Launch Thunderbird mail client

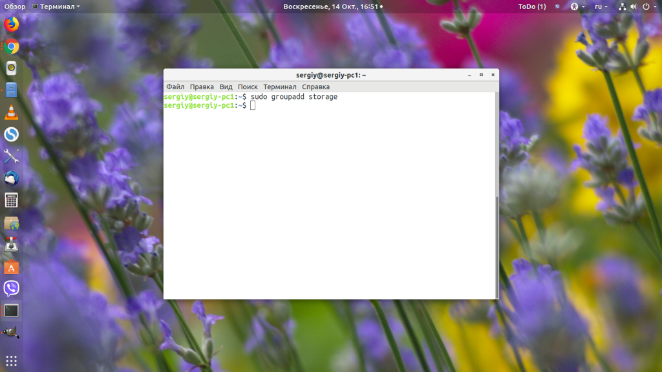(x=11, y=178)
